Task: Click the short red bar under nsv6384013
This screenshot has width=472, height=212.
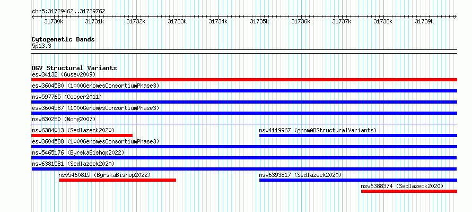Action: pos(82,135)
